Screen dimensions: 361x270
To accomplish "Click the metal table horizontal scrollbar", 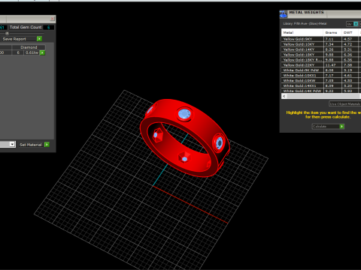I will [323, 96].
